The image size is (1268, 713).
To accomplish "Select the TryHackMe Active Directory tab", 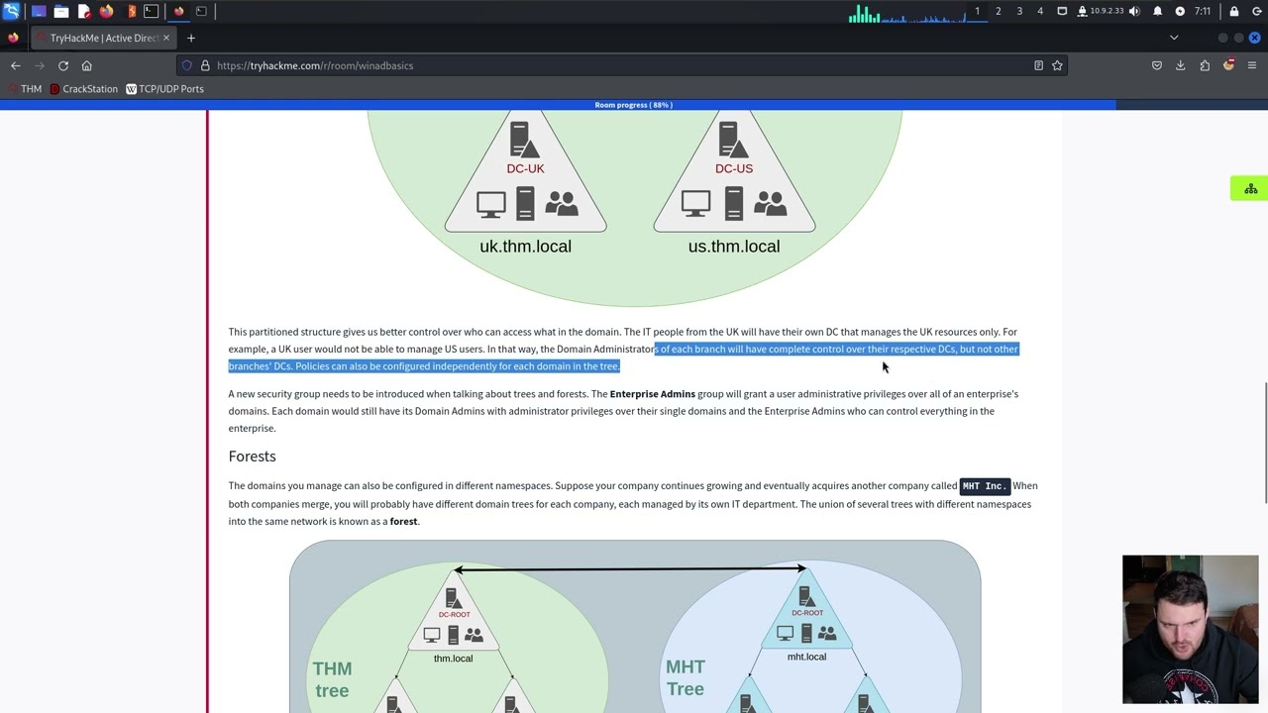I will [103, 38].
